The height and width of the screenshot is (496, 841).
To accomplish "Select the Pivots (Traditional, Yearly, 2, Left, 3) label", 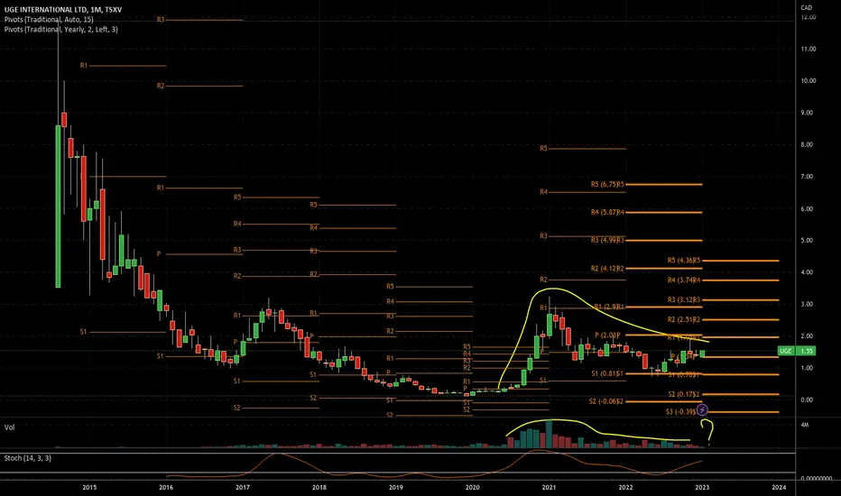I will click(61, 30).
